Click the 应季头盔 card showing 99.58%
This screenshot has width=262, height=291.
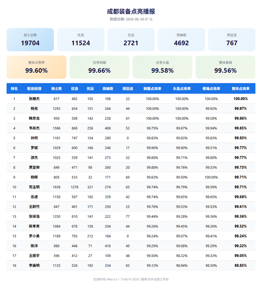coord(162,67)
